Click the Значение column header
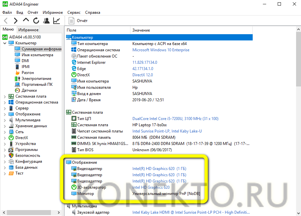This screenshot has width=301, height=216. [191, 30]
